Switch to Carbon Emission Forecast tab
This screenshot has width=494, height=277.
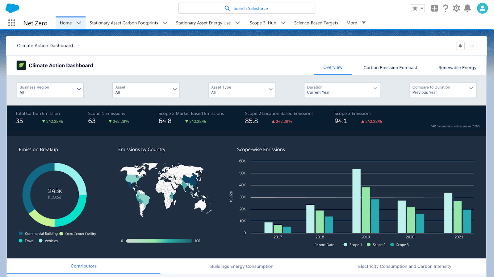pyautogui.click(x=390, y=68)
